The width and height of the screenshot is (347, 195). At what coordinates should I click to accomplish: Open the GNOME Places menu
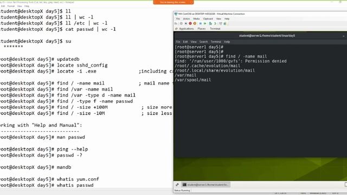tap(202, 29)
